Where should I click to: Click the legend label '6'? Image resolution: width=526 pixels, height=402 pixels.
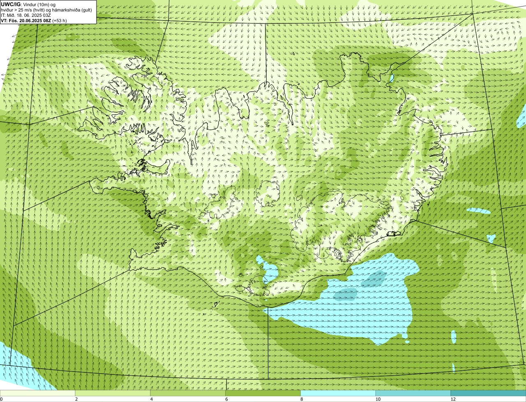[x=226, y=399]
